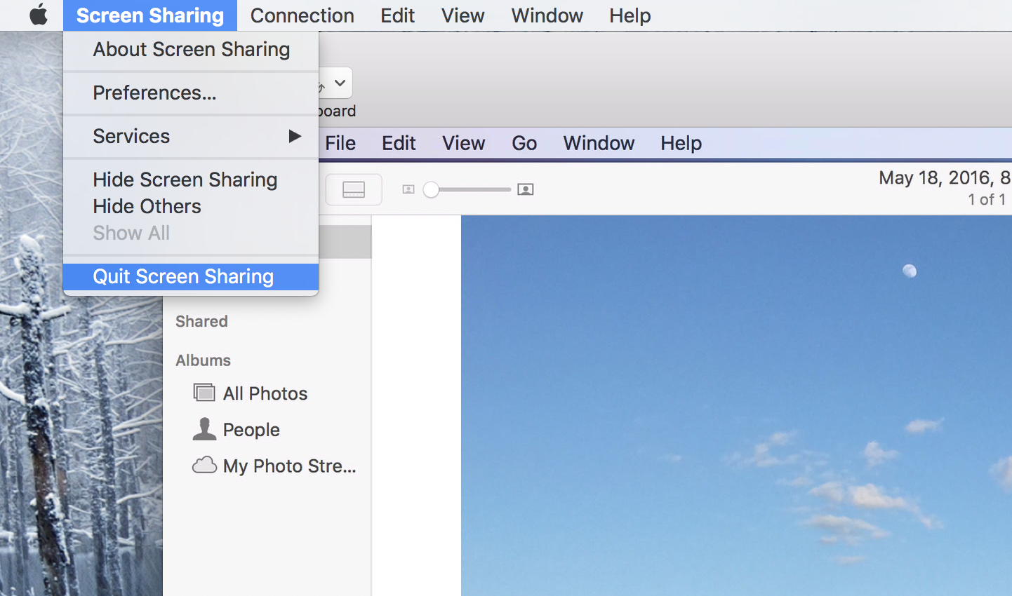Click the small thumbnail zoom-out icon
Image resolution: width=1012 pixels, height=596 pixels.
coord(408,189)
